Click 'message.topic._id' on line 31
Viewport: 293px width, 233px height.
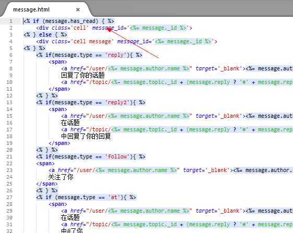click(x=150, y=225)
